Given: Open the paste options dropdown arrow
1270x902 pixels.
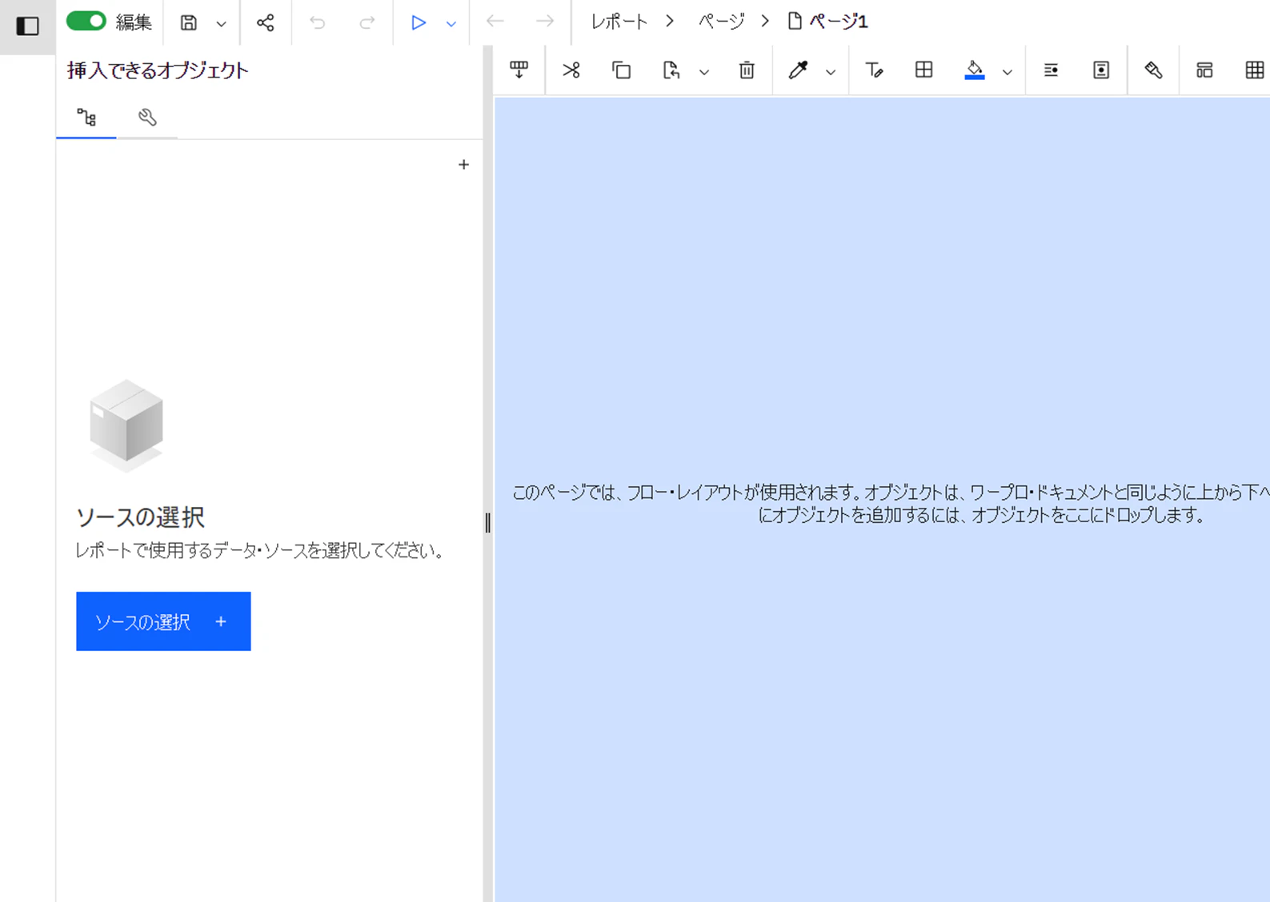Looking at the screenshot, I should 704,73.
